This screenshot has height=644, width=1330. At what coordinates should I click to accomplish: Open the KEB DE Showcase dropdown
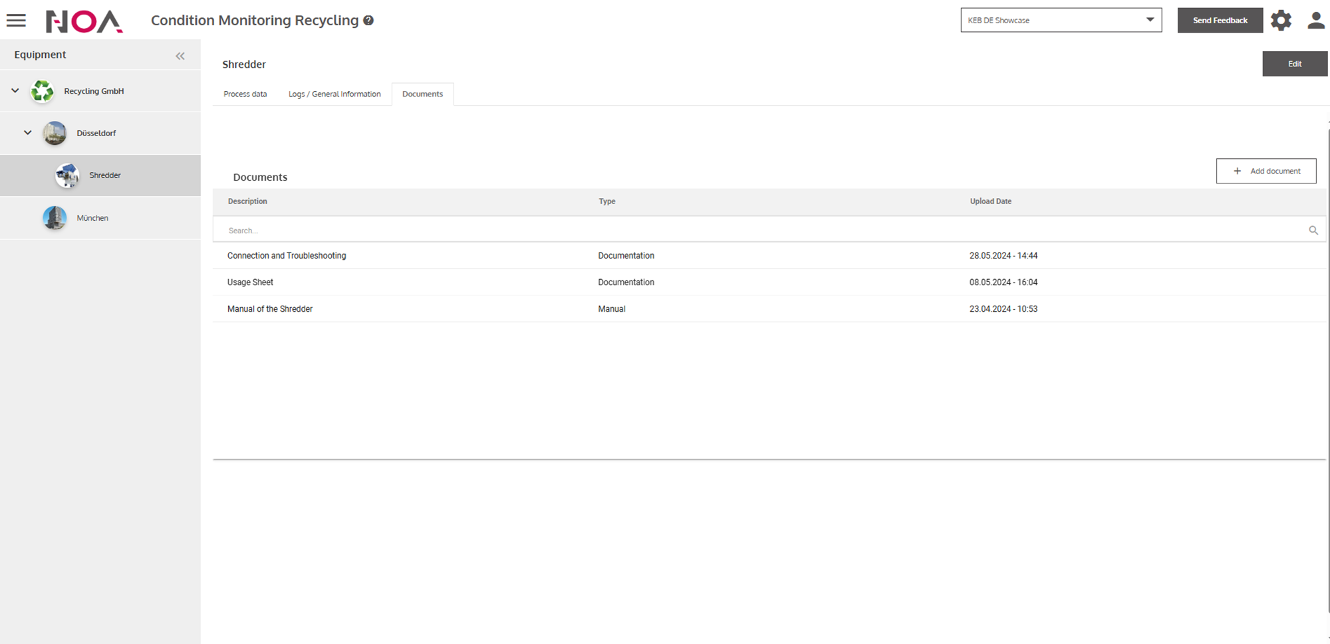pos(1061,20)
